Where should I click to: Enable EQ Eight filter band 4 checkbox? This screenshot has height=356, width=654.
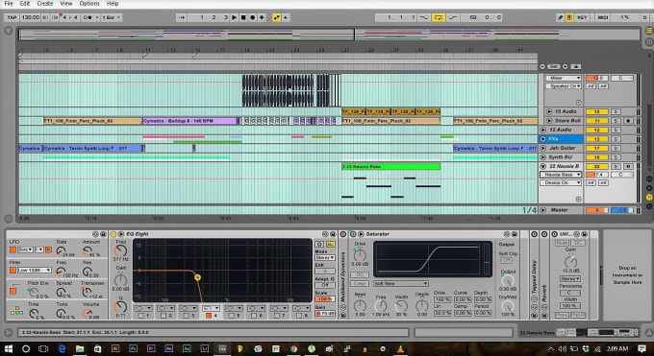coord(209,316)
